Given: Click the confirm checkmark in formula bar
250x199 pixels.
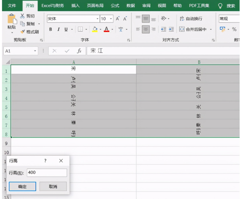Looking at the screenshot, I should (x=67, y=51).
